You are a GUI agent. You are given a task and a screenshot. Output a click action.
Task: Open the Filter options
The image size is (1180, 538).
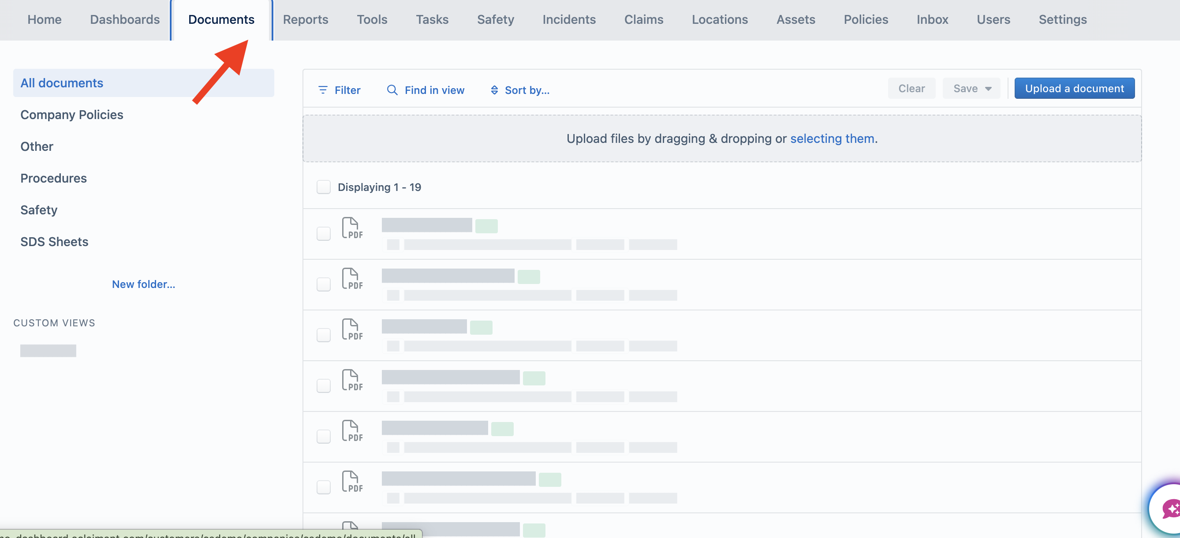[340, 90]
